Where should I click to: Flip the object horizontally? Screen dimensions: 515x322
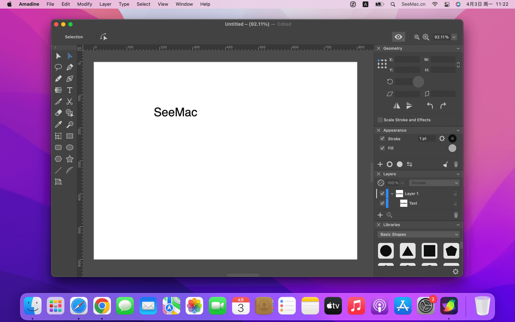397,106
